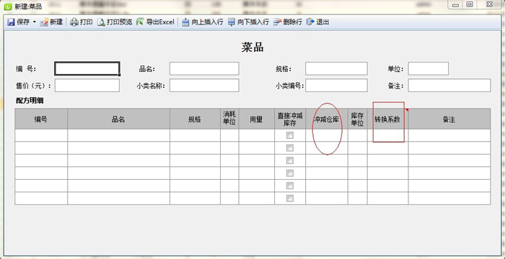The height and width of the screenshot is (259, 505).
Task: Open the dropdown arrow next to 保存
Action: 35,22
